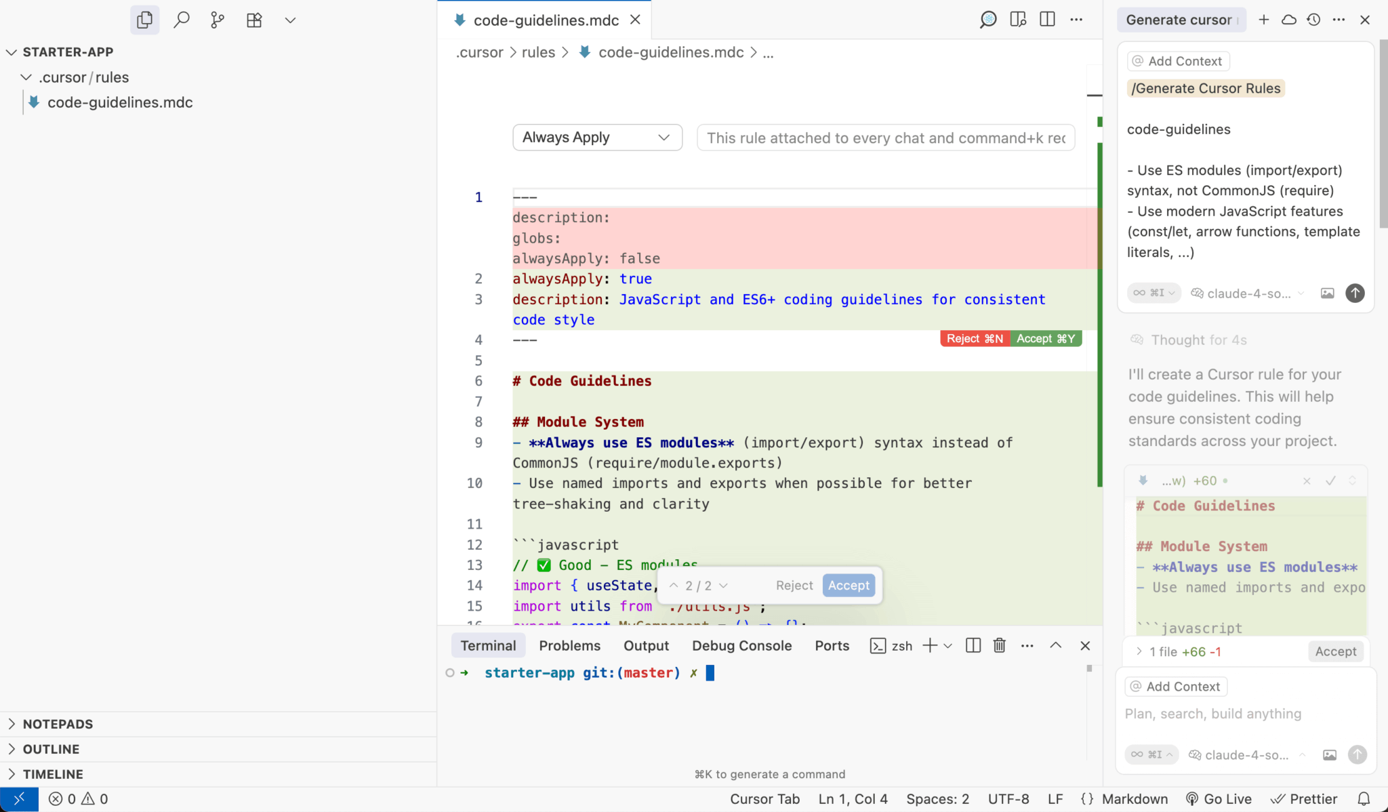Open agent mode dropdown in the top message box
Viewport: 1388px width, 812px height.
pyautogui.click(x=1154, y=293)
